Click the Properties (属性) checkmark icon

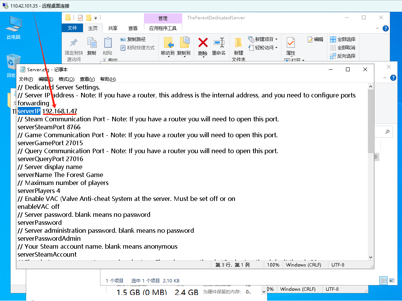tap(291, 42)
